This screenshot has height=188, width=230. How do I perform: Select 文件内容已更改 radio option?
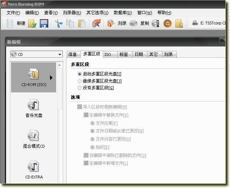tap(92, 139)
